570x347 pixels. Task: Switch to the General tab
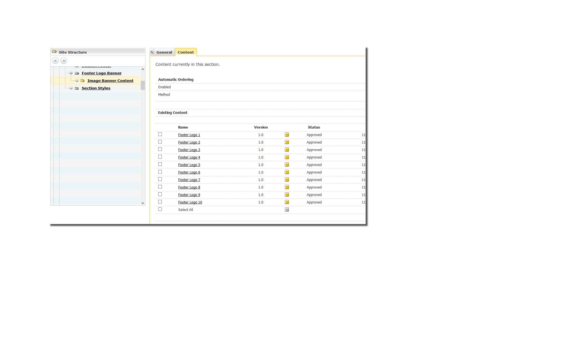pyautogui.click(x=164, y=52)
